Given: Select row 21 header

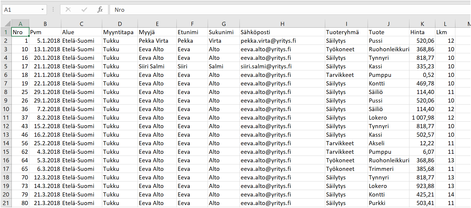Looking at the screenshot, I should (x=6, y=203).
